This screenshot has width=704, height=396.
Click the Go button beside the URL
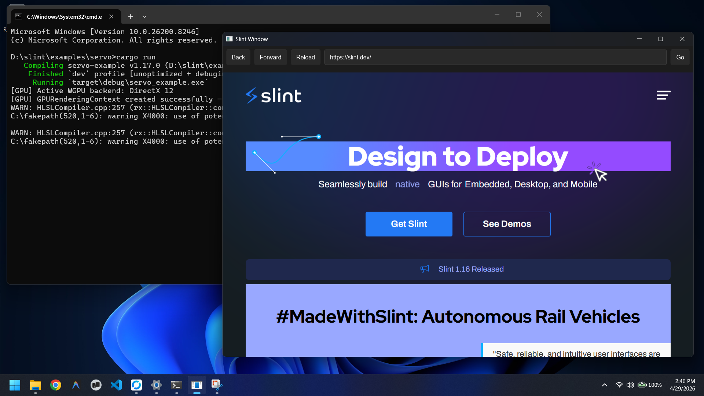(x=680, y=57)
